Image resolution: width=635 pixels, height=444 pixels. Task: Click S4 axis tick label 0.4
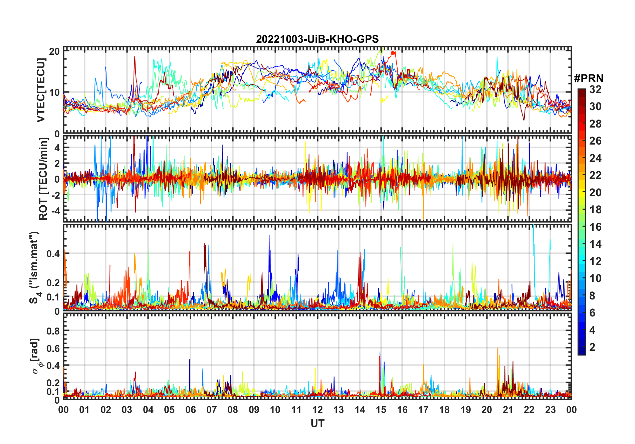[x=53, y=254]
